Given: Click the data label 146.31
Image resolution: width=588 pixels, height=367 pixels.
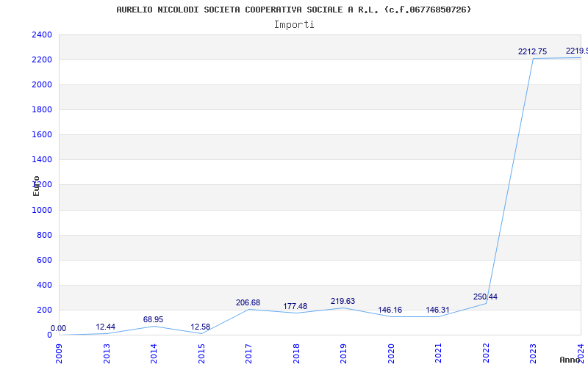Looking at the screenshot, I should (x=437, y=310).
